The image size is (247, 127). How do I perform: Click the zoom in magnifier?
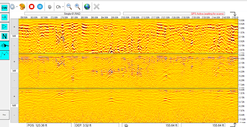coord(77,6)
